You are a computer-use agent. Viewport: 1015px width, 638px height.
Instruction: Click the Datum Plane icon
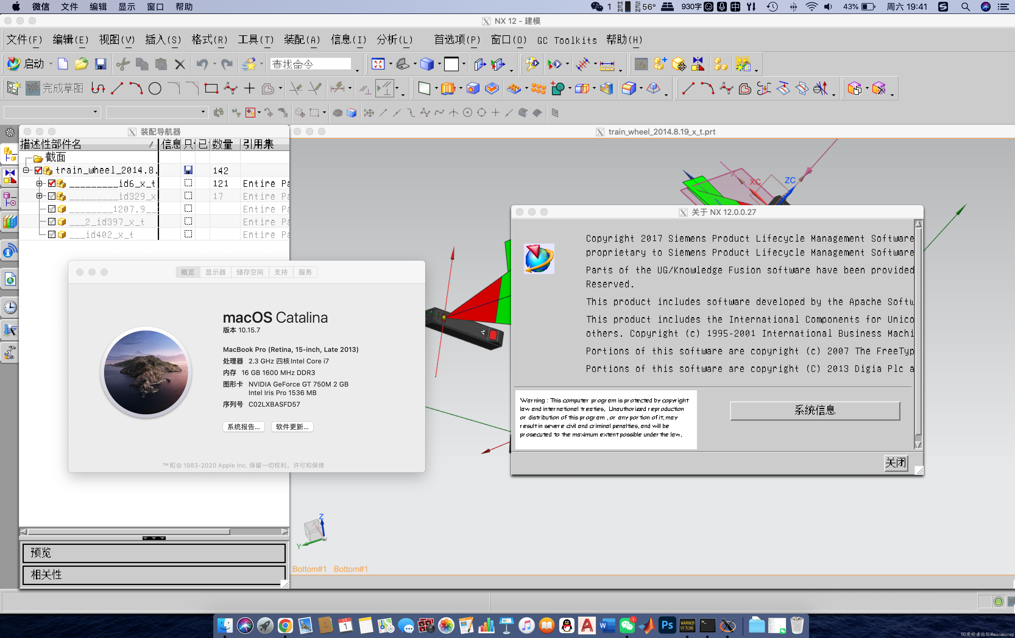click(x=424, y=89)
